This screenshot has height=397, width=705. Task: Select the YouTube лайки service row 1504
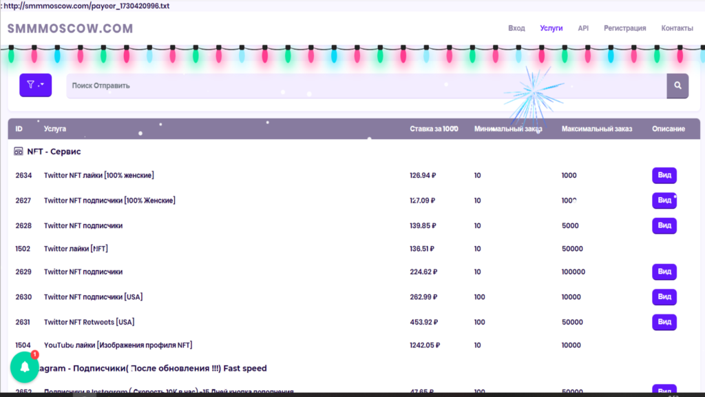tap(354, 345)
